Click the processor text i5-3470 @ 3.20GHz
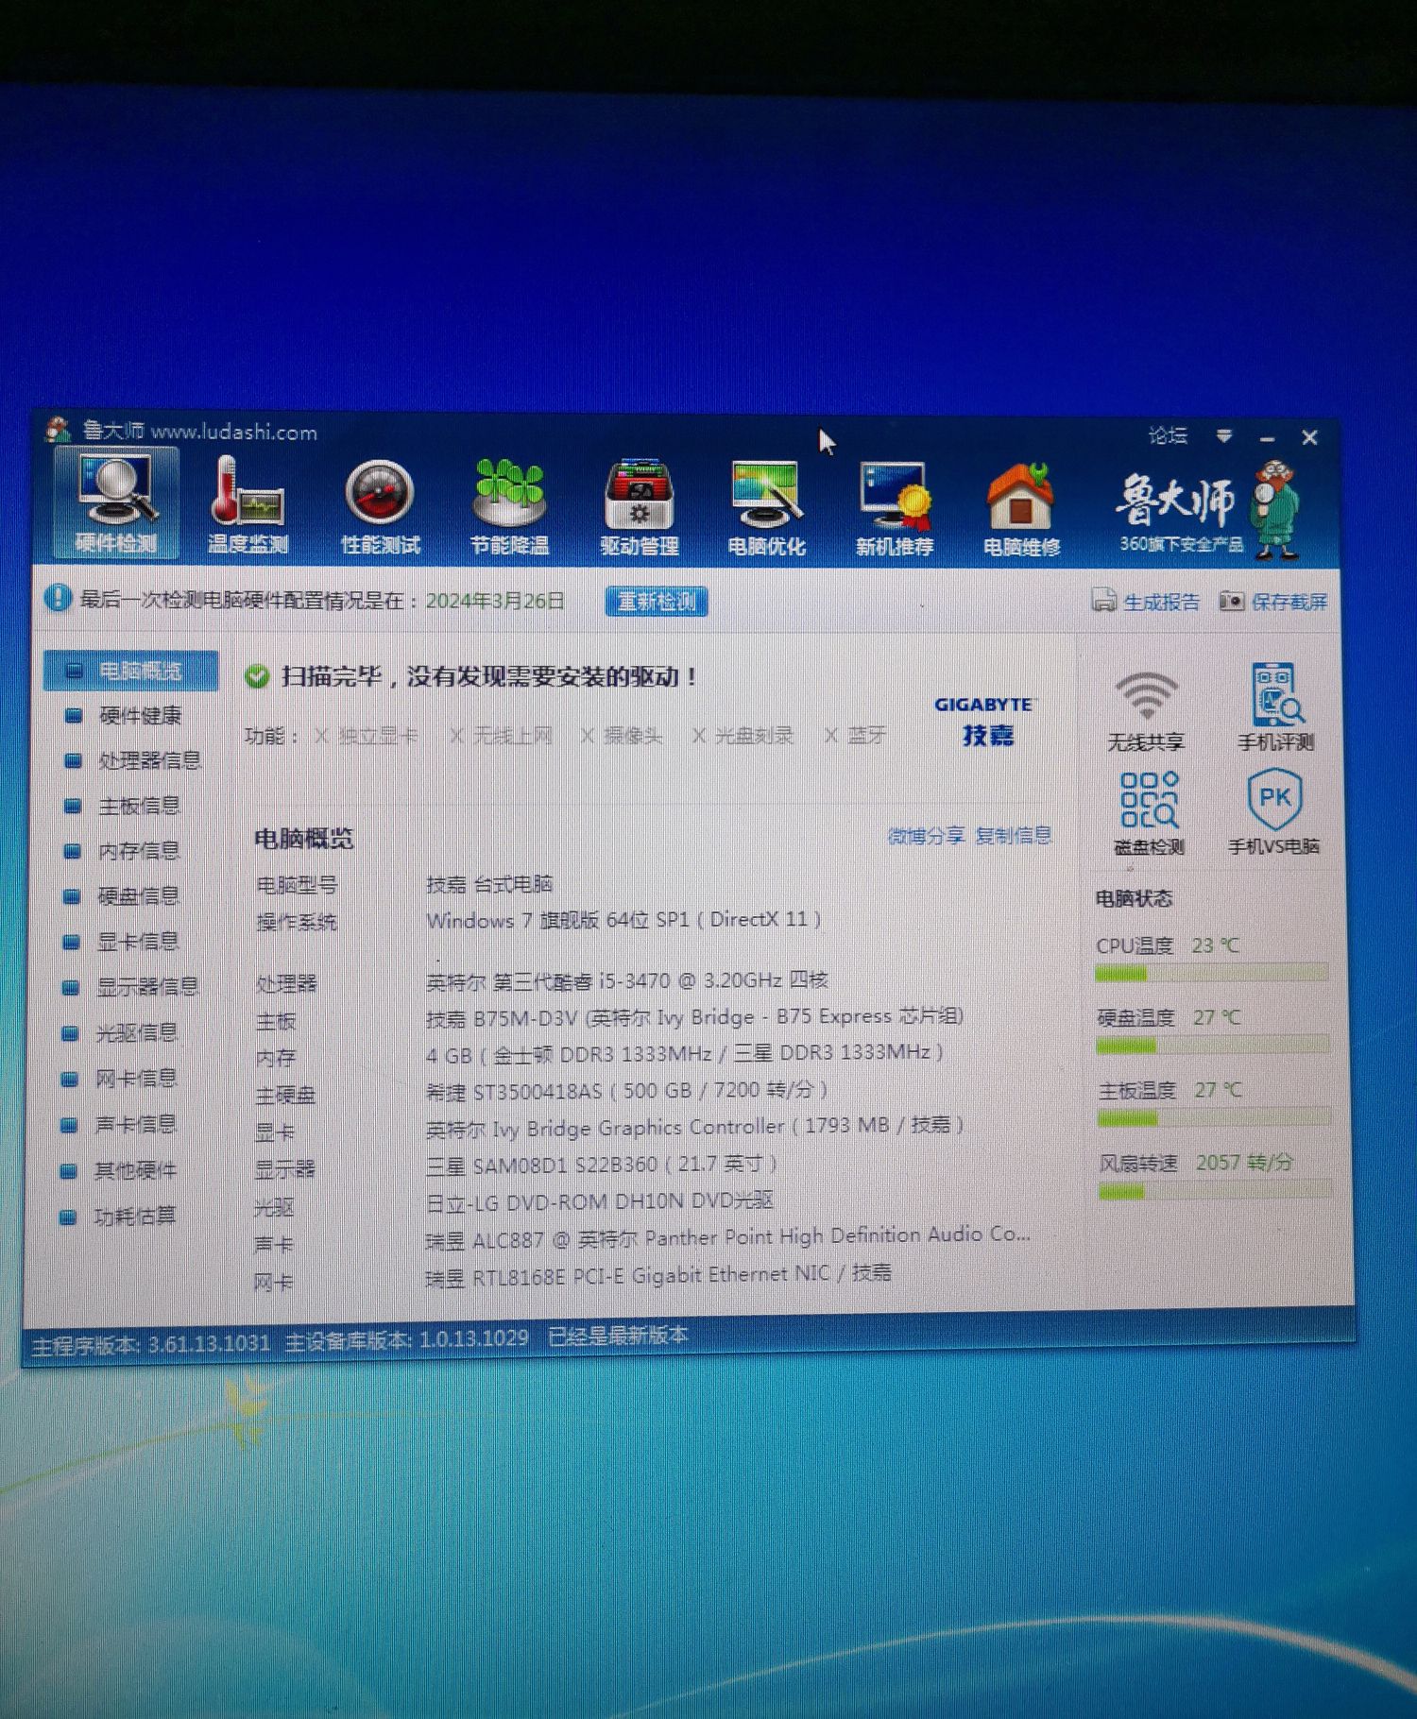Screen dimensions: 1417x1719 [x=690, y=980]
